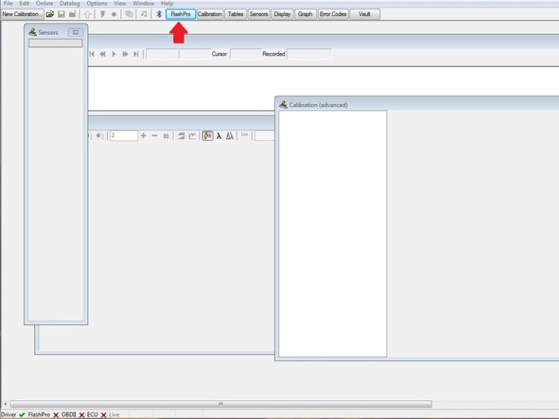Click the FlashPro status indicator
This screenshot has height=419, width=559.
click(43, 415)
